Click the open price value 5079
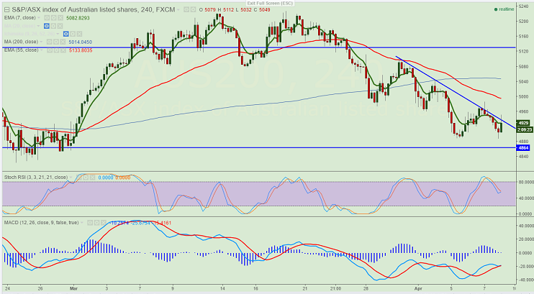Screen dimensions: 534x294 210,10
